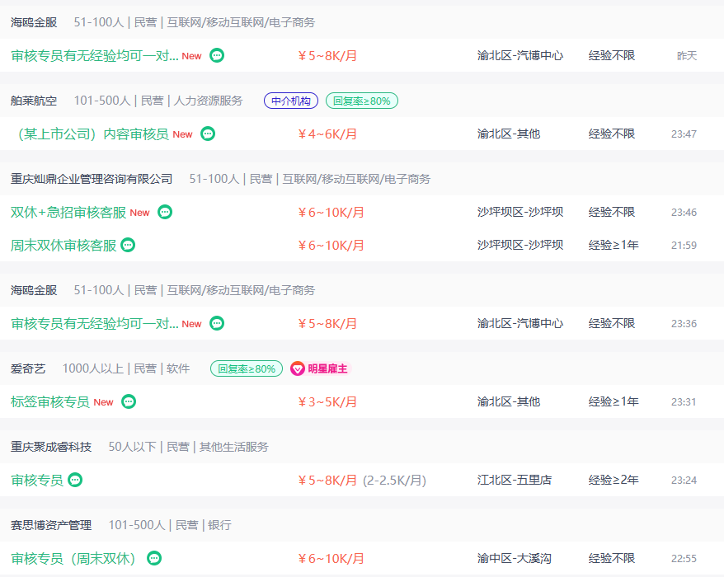This screenshot has height=577, width=724.
Task: Click the 中介机构 tag
Action: (x=290, y=101)
